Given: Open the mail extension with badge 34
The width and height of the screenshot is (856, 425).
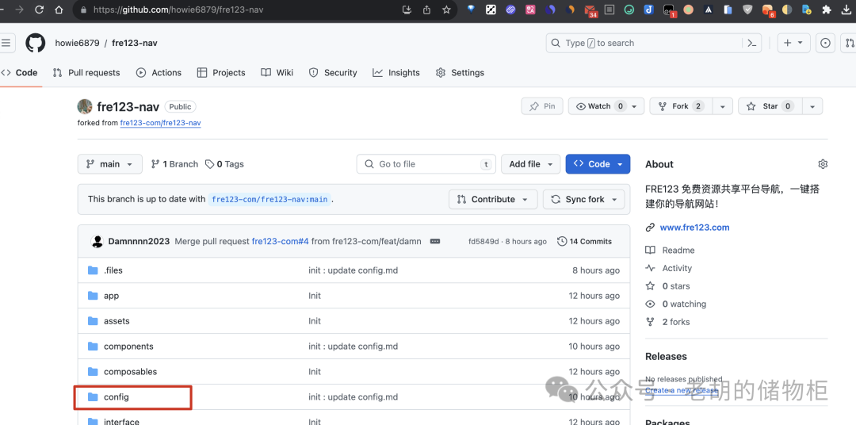Looking at the screenshot, I should pos(590,10).
